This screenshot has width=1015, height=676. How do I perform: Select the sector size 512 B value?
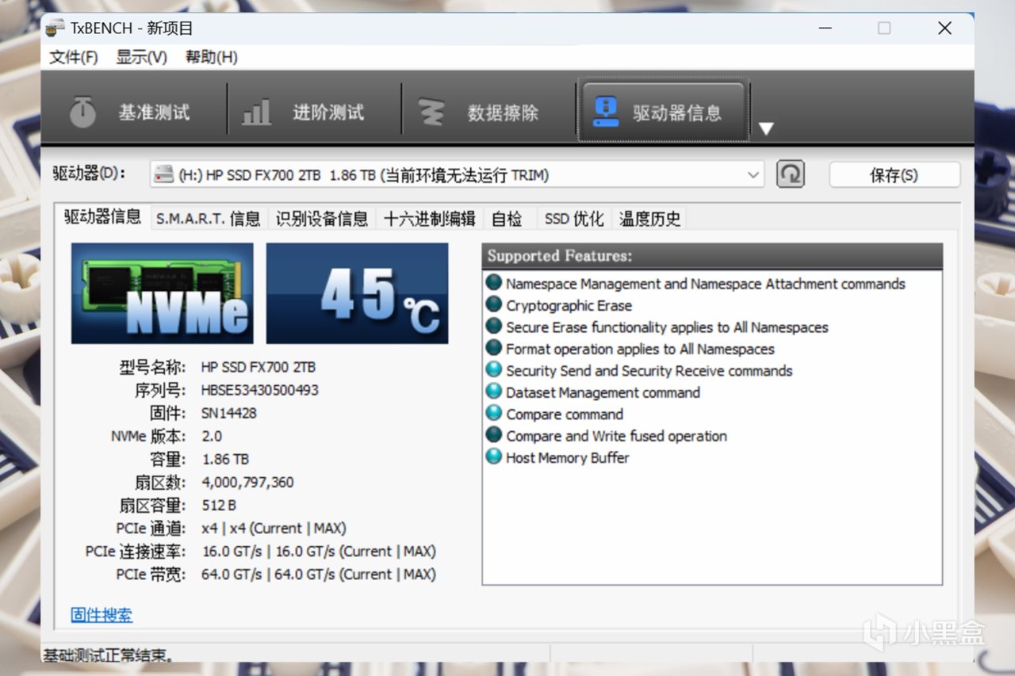(x=219, y=505)
